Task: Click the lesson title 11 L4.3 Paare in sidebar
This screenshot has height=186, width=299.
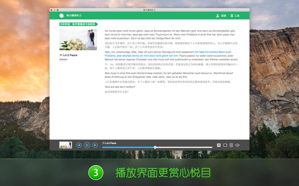Action: (68, 55)
